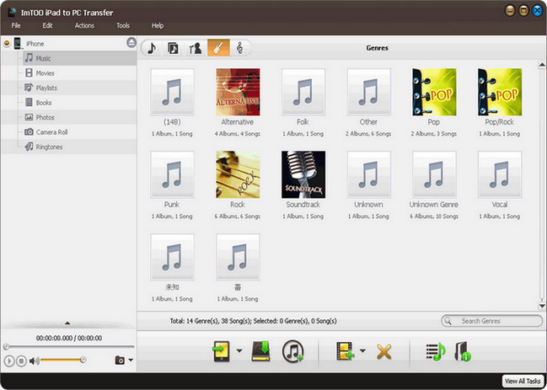Click the playlist music note icon

(435, 351)
